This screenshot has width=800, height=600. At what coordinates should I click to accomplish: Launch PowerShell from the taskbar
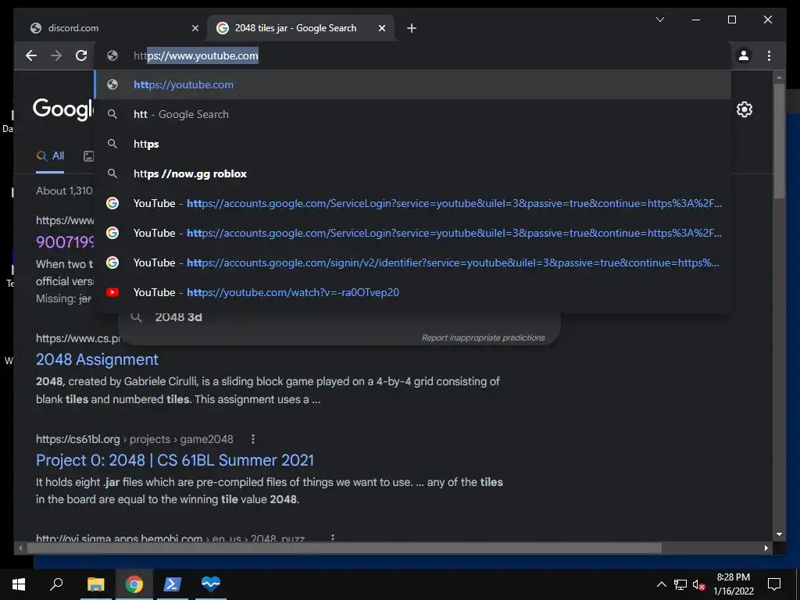click(173, 584)
